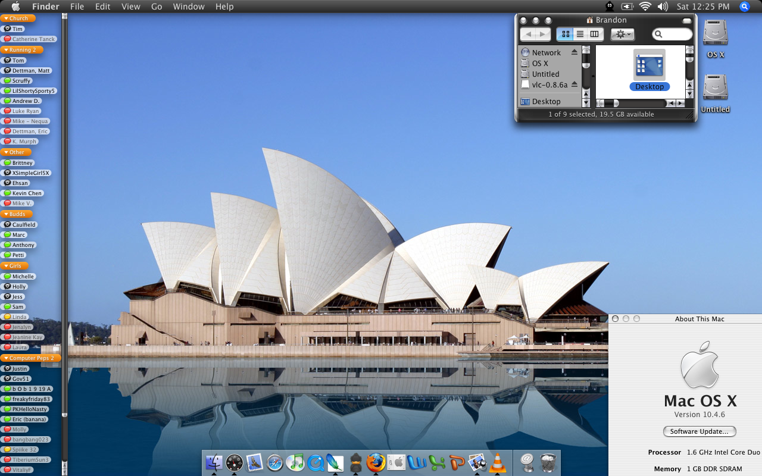Select icon view in Finder toolbar
762x476 pixels.
pos(565,35)
